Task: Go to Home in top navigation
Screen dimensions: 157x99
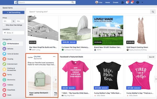Action: pos(108,2)
